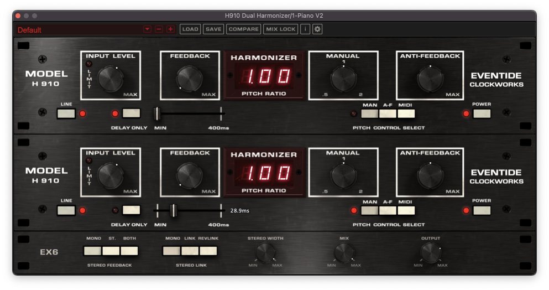Select the Default preset name field
The height and width of the screenshot is (290, 549).
(x=79, y=30)
